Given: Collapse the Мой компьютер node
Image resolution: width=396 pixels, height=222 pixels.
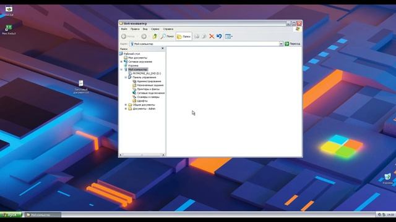Looking at the screenshot, I should tap(121, 70).
